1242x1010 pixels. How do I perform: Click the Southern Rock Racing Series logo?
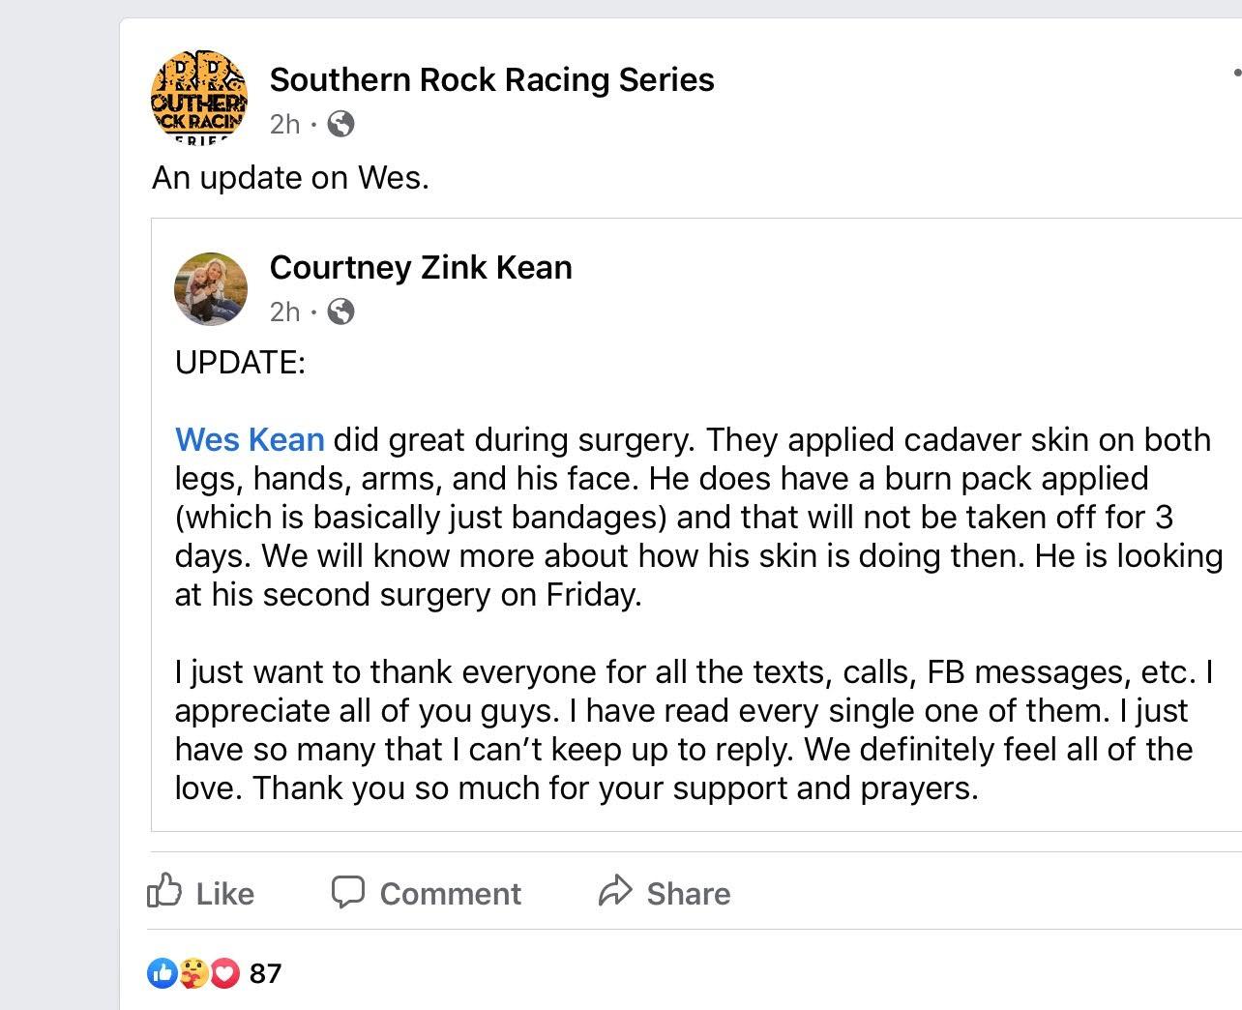pyautogui.click(x=199, y=95)
